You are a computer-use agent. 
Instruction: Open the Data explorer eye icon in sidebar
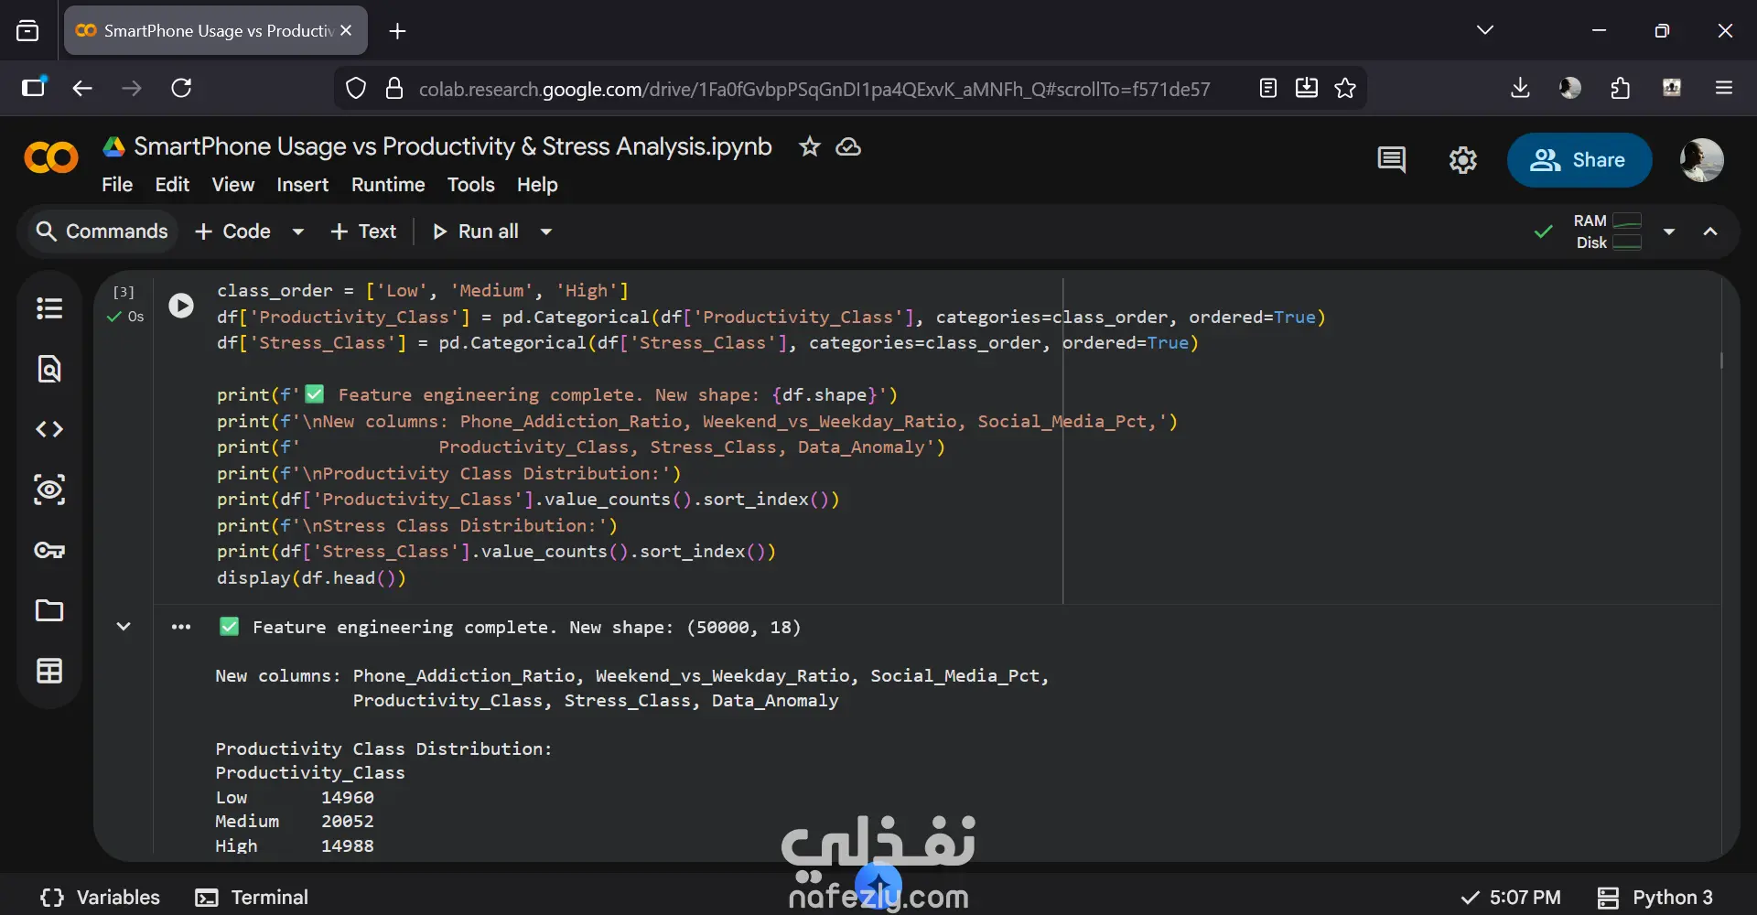point(49,490)
